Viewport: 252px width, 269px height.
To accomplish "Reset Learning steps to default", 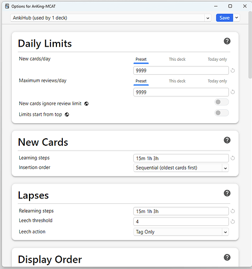I will [233, 158].
